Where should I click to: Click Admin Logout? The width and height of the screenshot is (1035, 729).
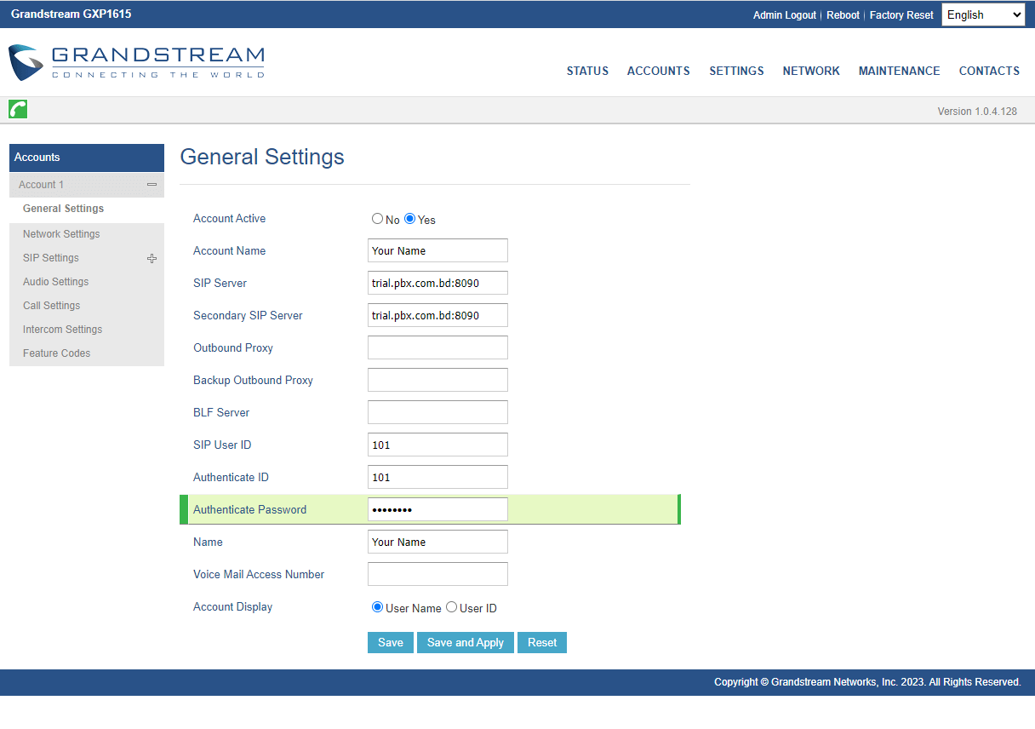[784, 14]
